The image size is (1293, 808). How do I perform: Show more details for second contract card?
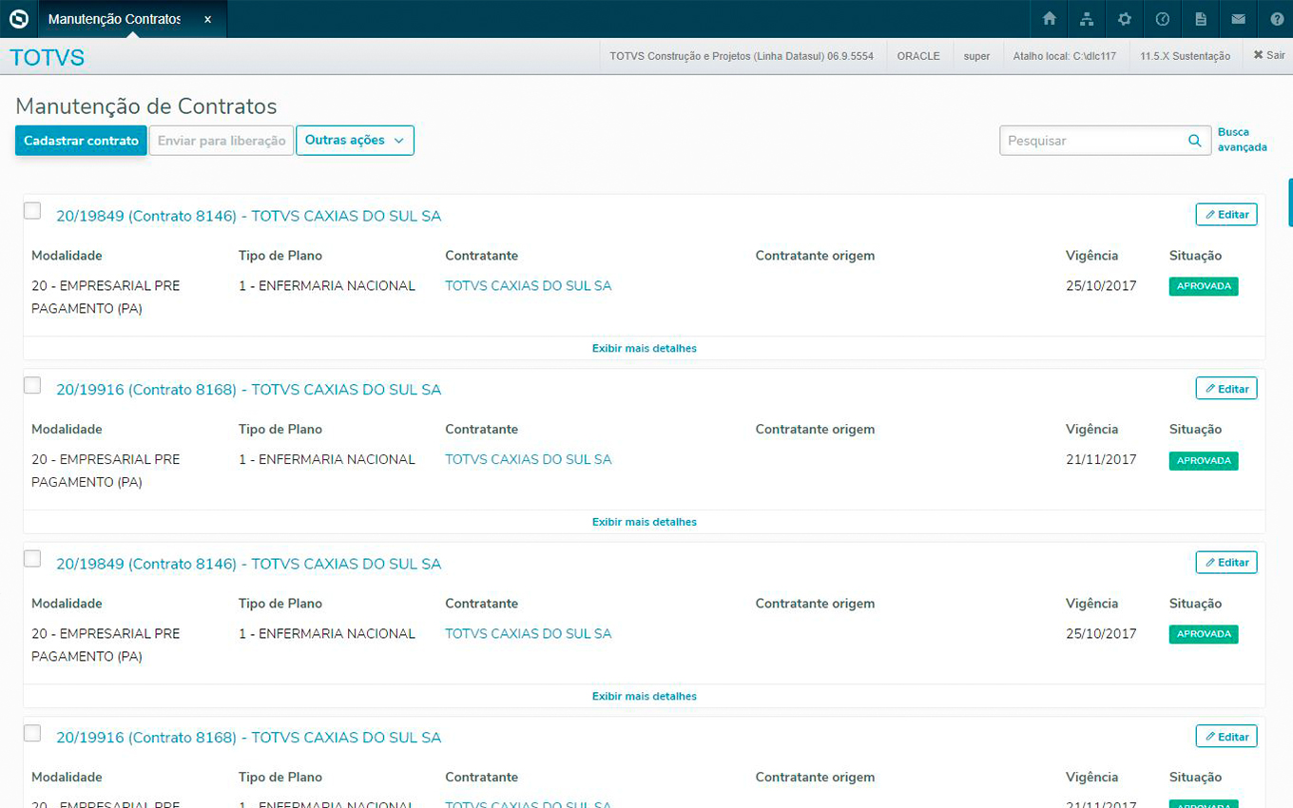(x=644, y=522)
